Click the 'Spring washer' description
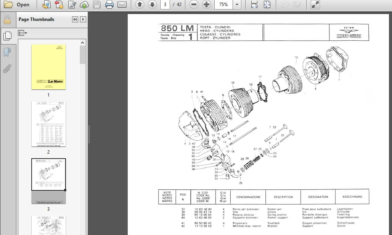This screenshot has height=235, width=392. pos(277,215)
